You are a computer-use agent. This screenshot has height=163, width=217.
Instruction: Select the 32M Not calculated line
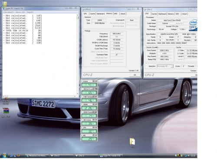pos(23,43)
